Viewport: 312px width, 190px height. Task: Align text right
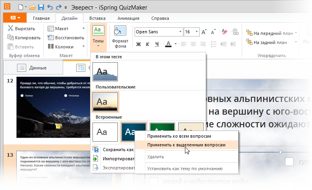[203, 44]
